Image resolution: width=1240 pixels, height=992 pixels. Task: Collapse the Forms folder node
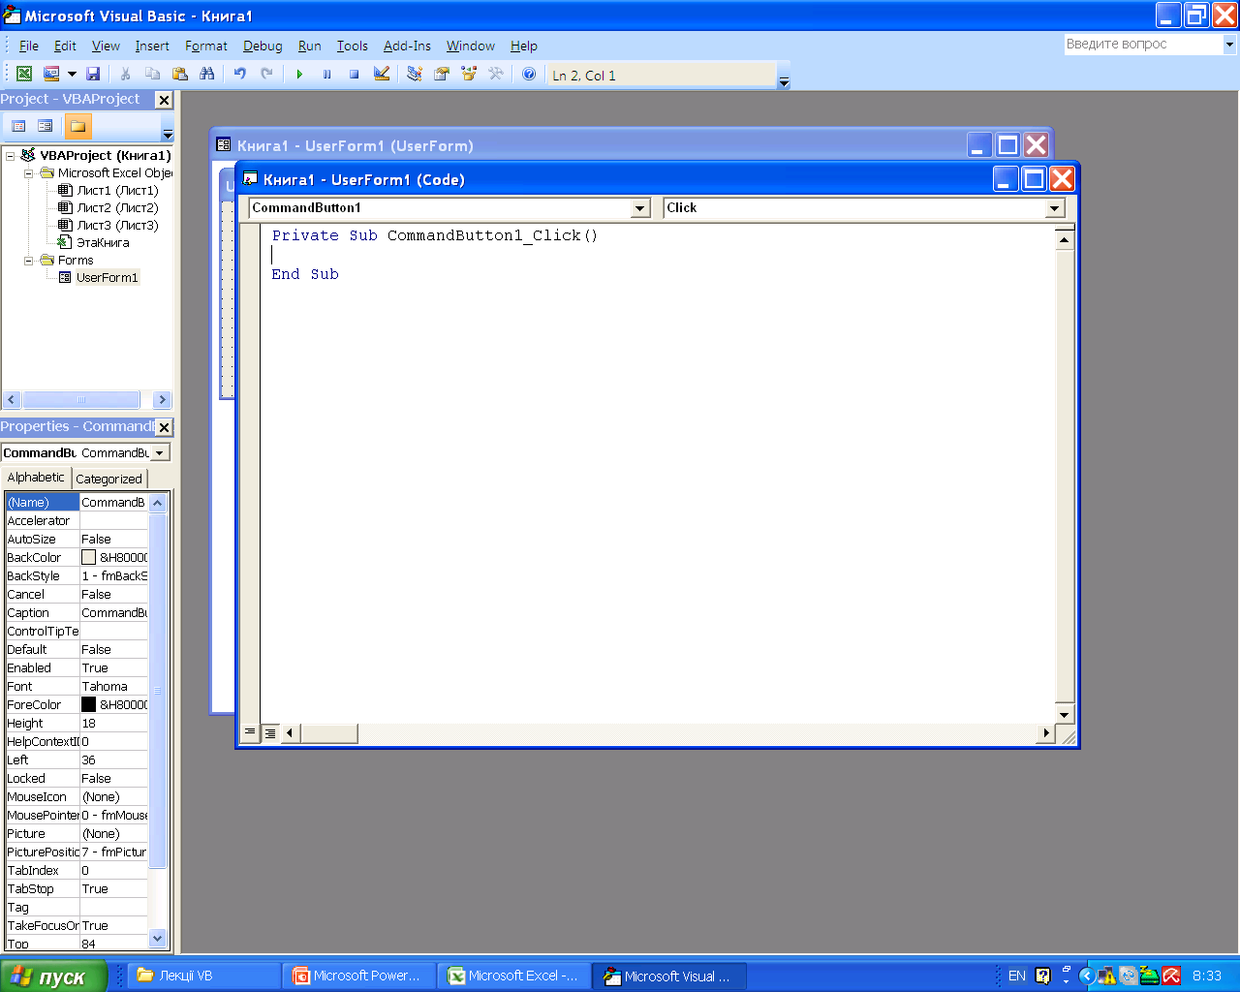tap(29, 261)
